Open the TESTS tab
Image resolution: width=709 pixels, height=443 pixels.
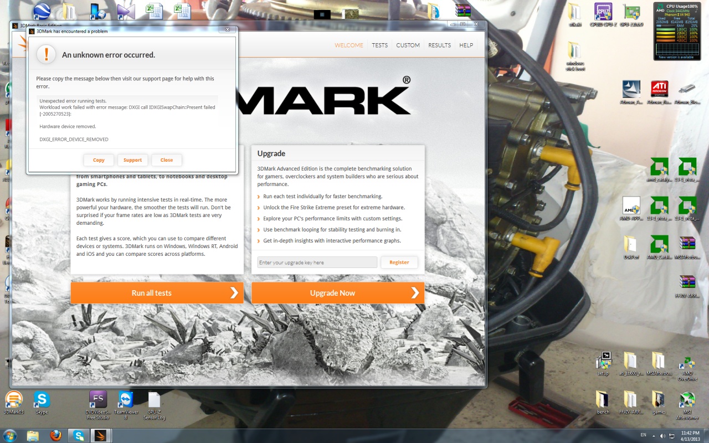(x=380, y=45)
